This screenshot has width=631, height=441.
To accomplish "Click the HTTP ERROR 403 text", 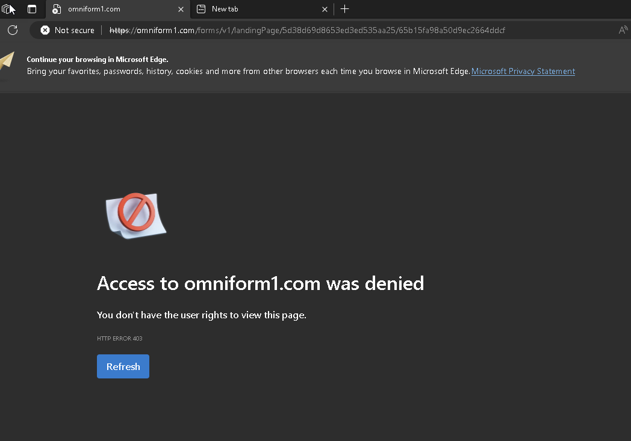I will [120, 339].
